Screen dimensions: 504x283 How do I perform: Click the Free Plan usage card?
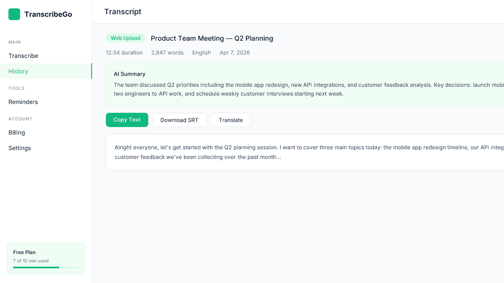coord(46,258)
